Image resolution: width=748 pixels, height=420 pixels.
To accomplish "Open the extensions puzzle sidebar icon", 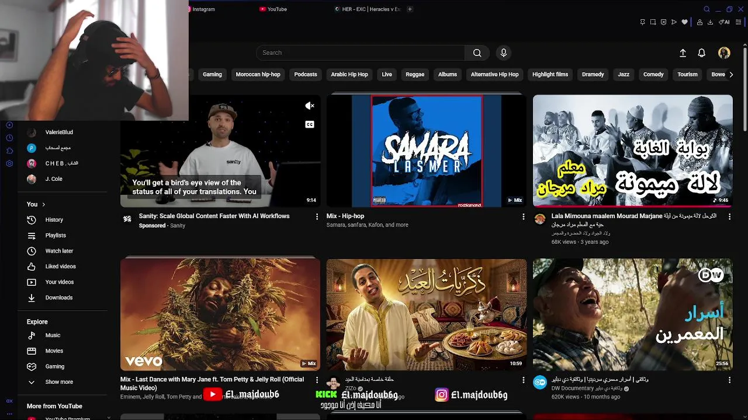I will click(x=9, y=150).
